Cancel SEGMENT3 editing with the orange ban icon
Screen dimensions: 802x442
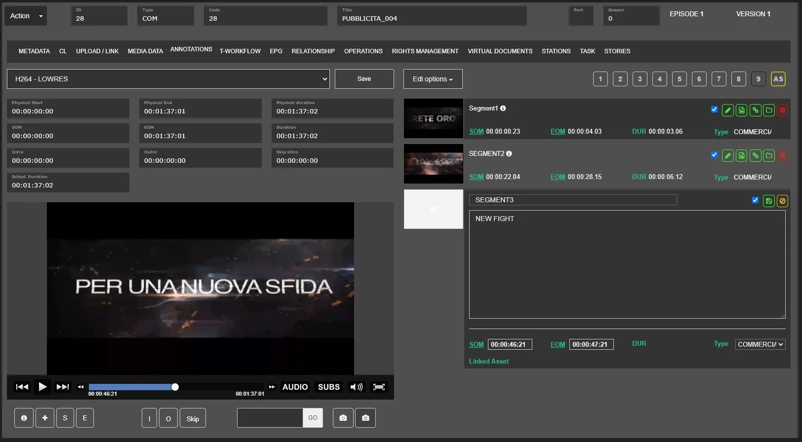782,201
